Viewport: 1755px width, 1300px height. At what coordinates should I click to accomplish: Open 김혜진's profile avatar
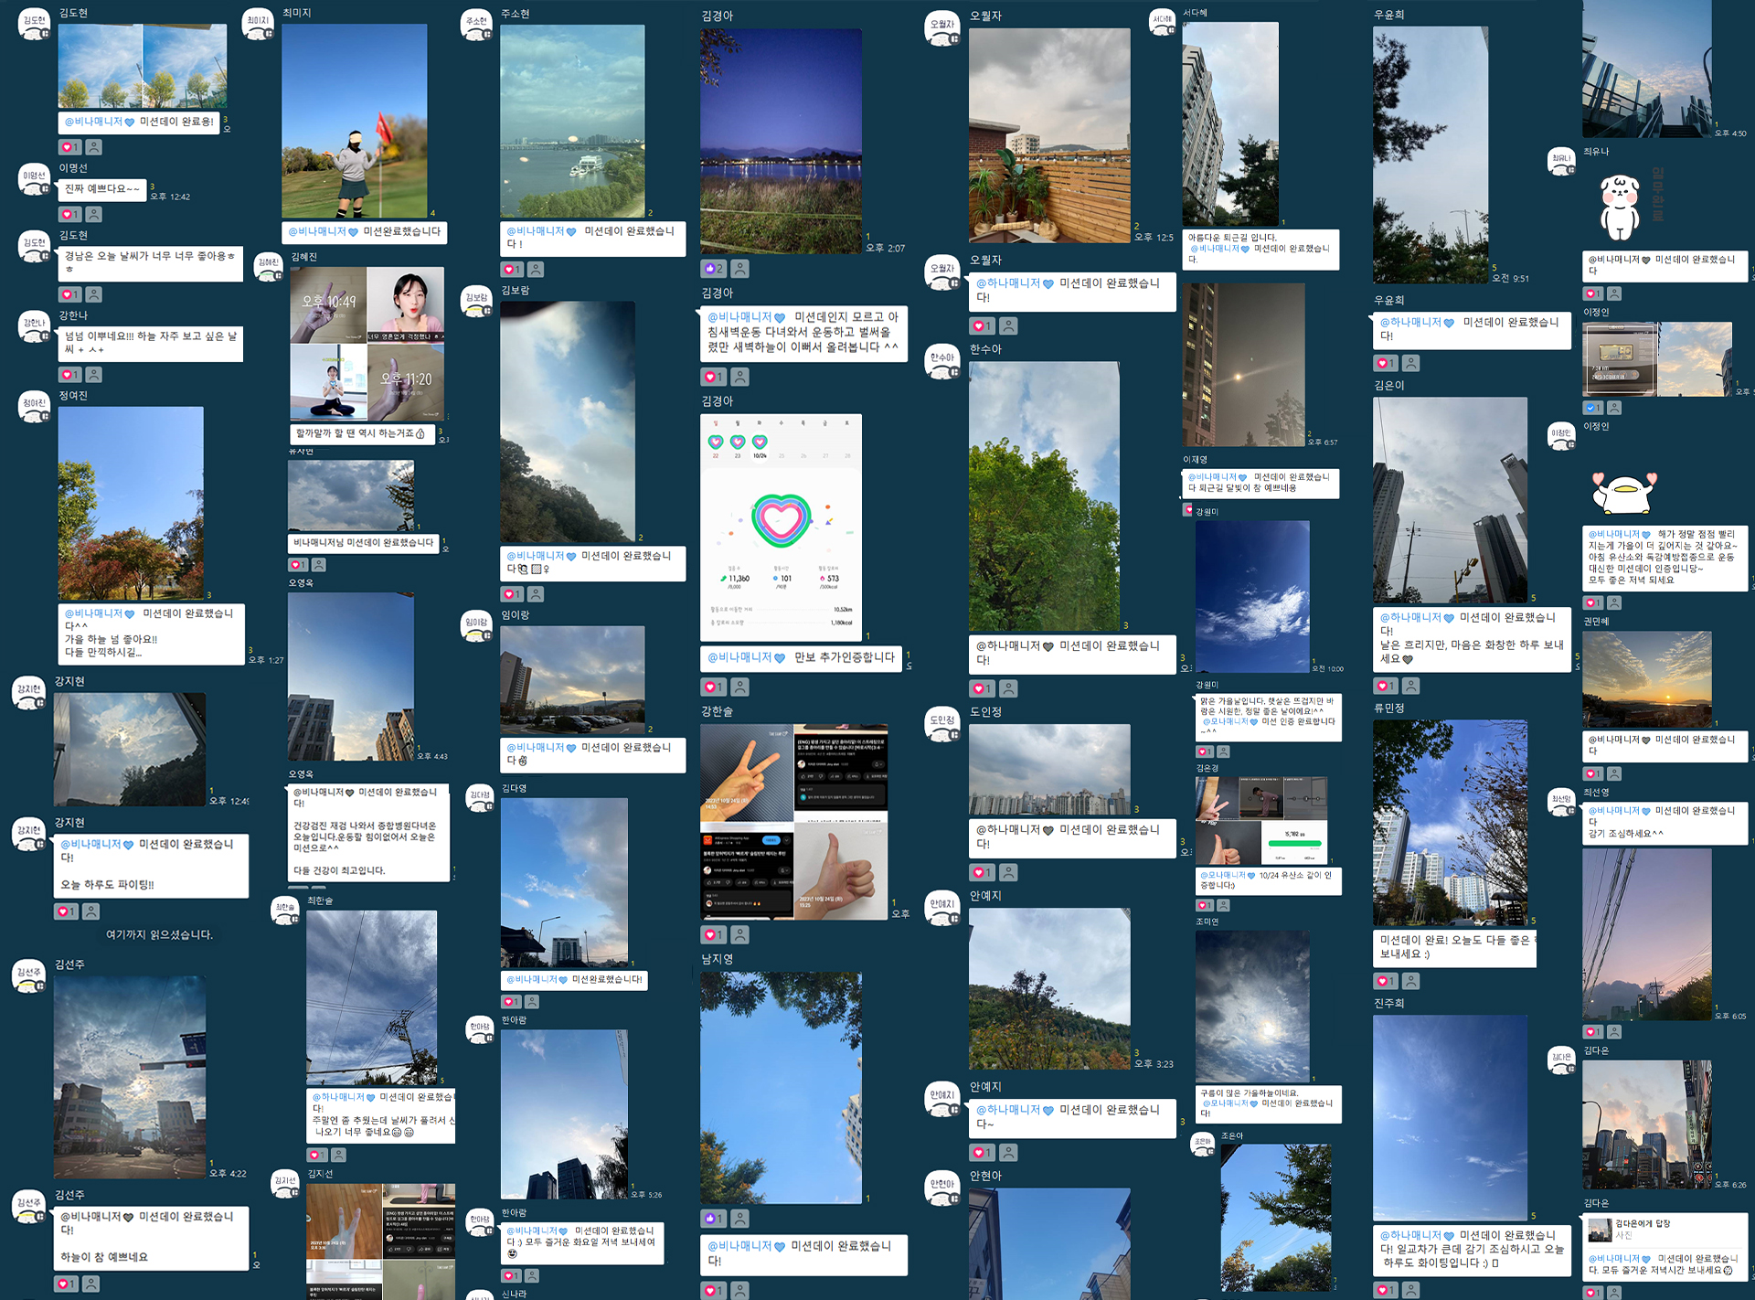[268, 267]
